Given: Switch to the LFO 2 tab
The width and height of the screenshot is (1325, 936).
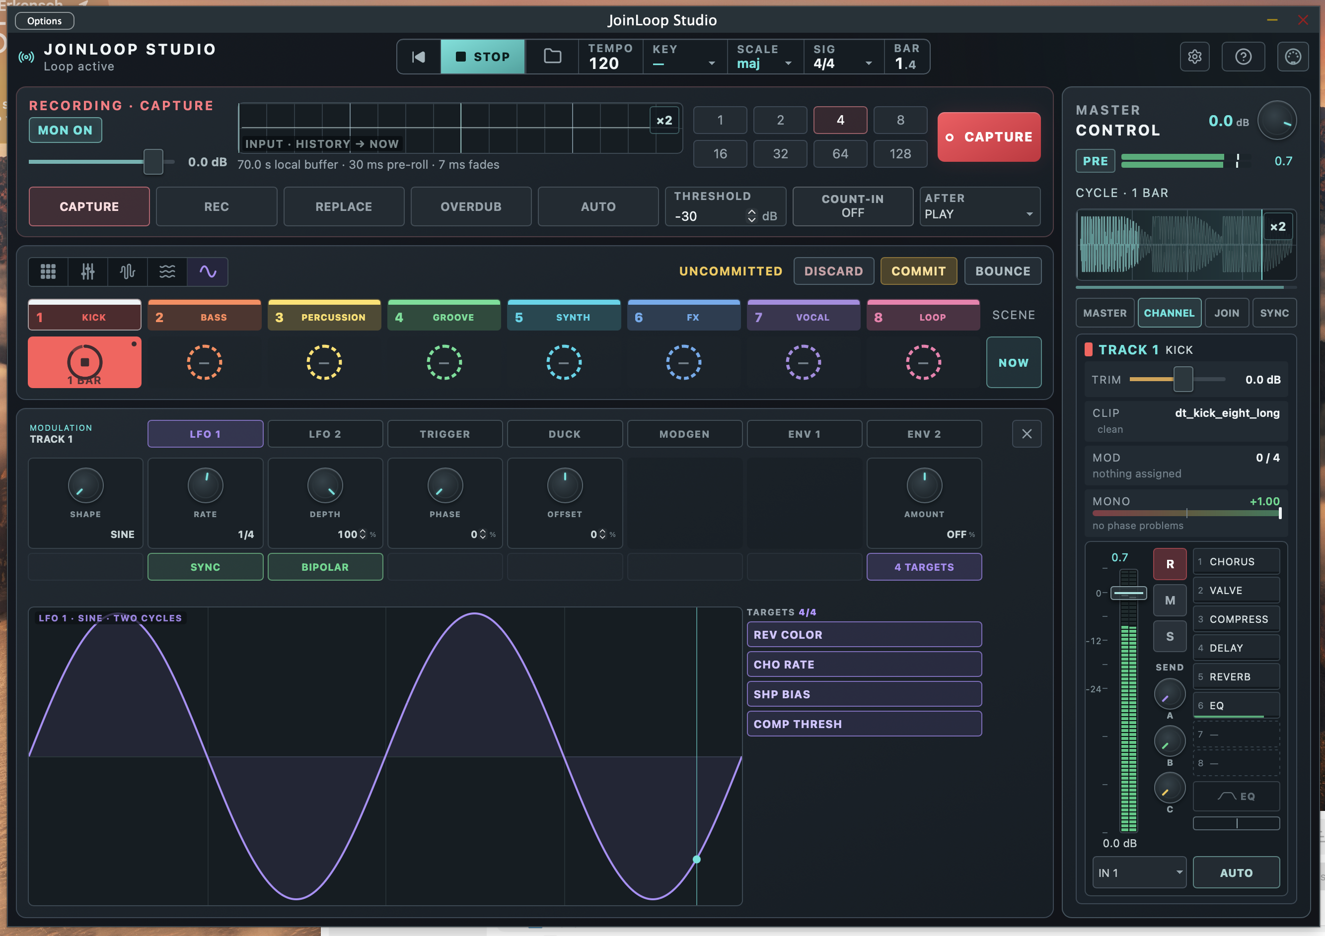Looking at the screenshot, I should tap(325, 434).
